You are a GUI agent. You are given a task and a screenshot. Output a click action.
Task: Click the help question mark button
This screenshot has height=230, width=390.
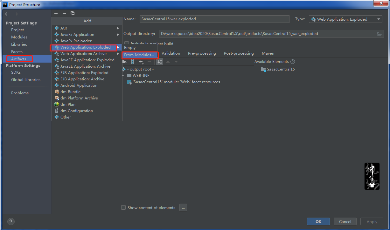tap(10, 222)
